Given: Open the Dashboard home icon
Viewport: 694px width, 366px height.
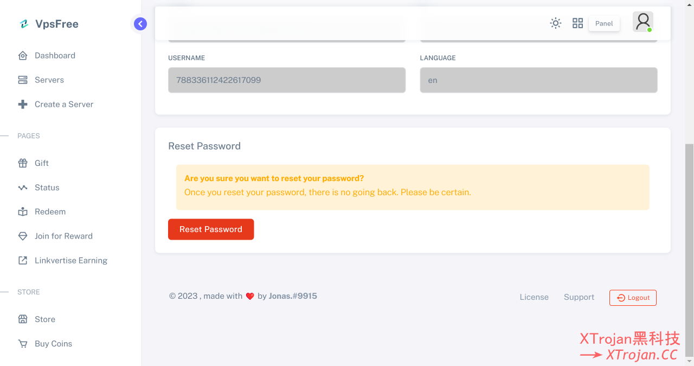Looking at the screenshot, I should (x=23, y=55).
